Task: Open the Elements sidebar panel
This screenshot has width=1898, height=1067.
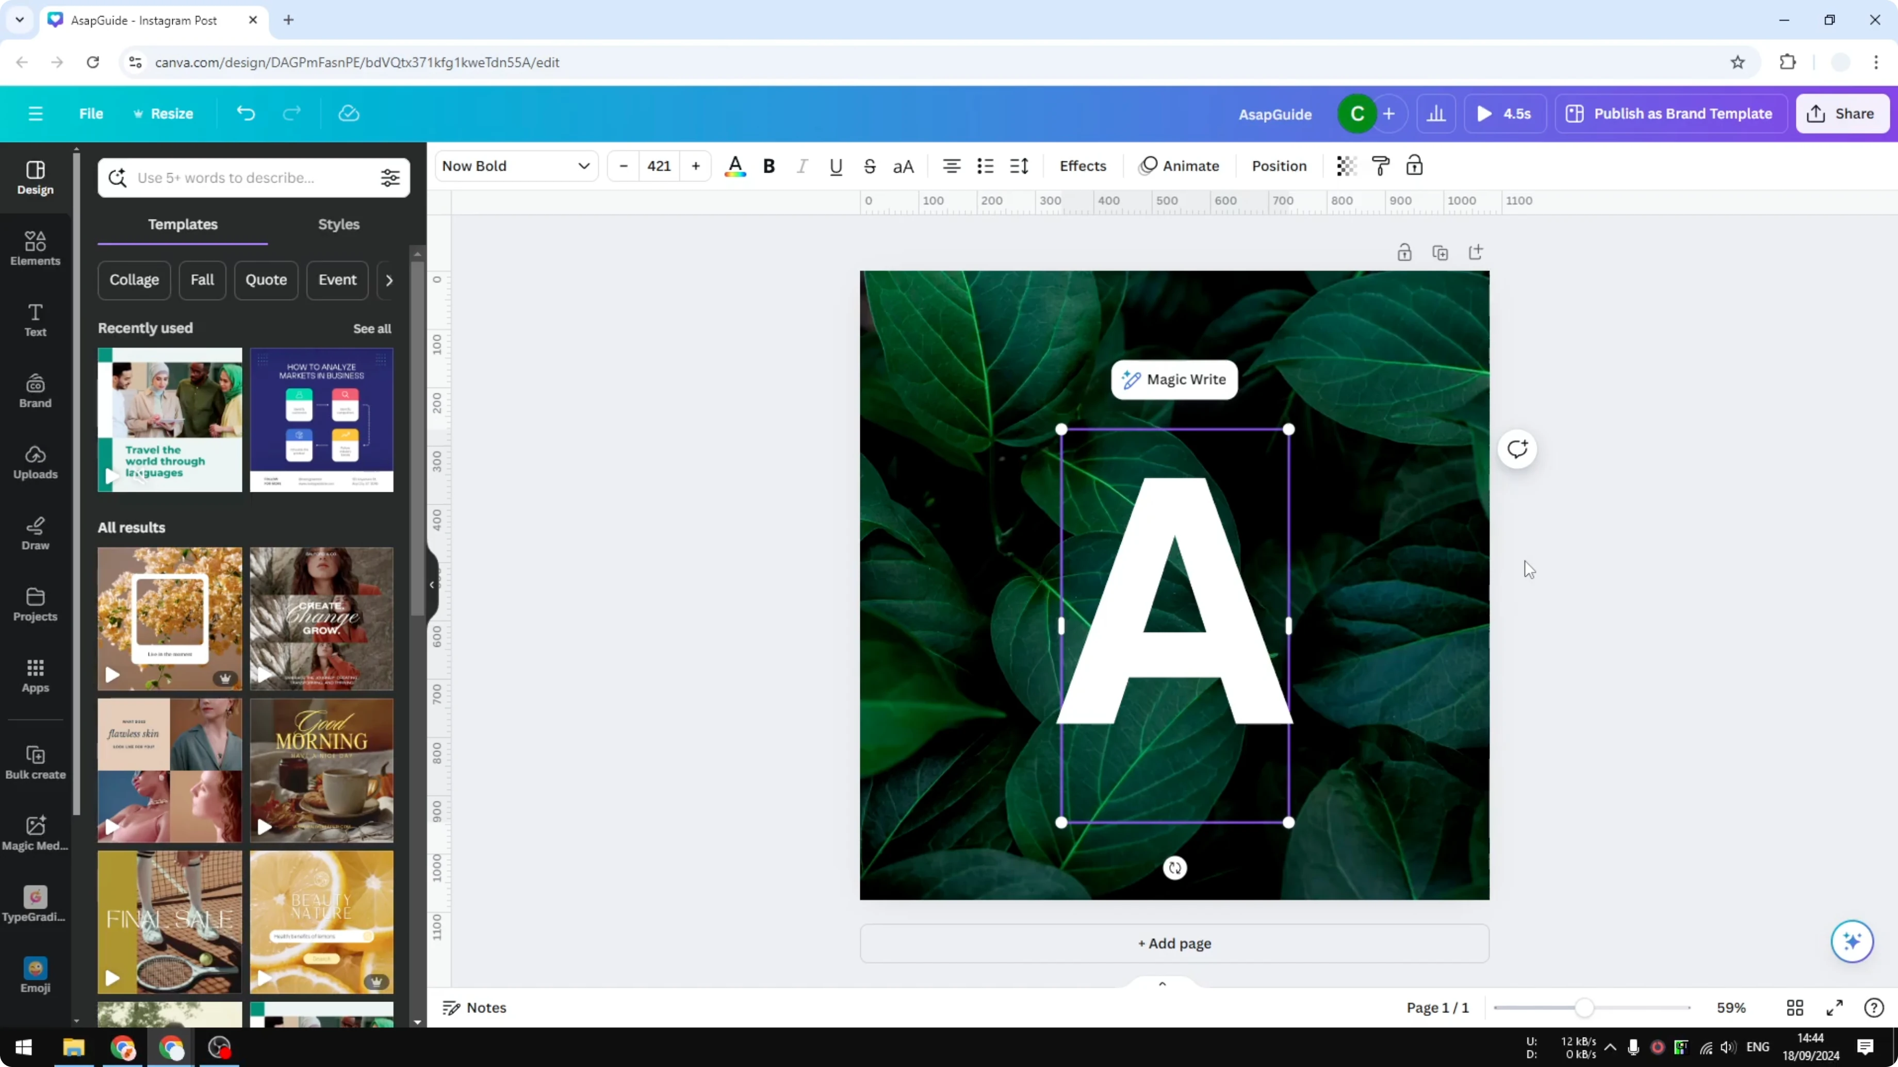Action: coord(36,248)
